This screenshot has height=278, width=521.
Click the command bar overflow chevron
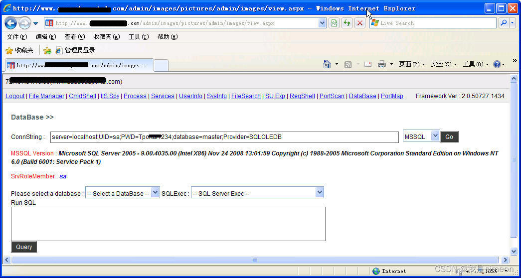coord(515,61)
